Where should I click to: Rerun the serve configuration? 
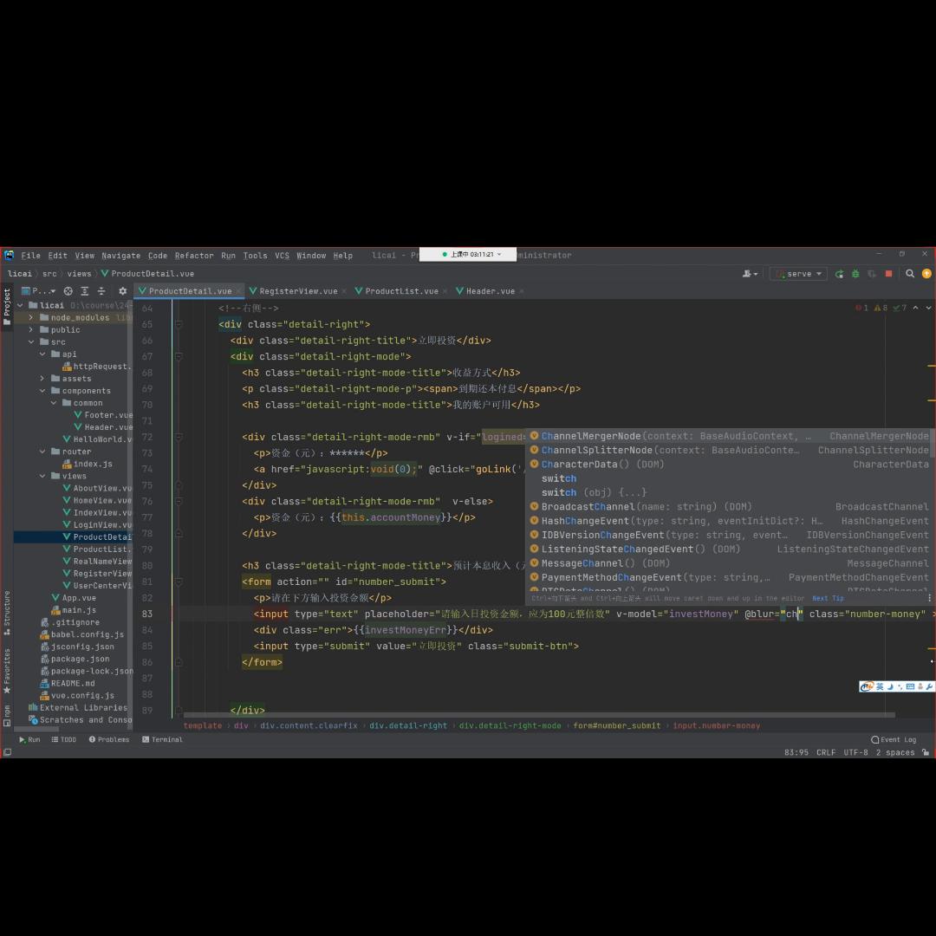839,274
